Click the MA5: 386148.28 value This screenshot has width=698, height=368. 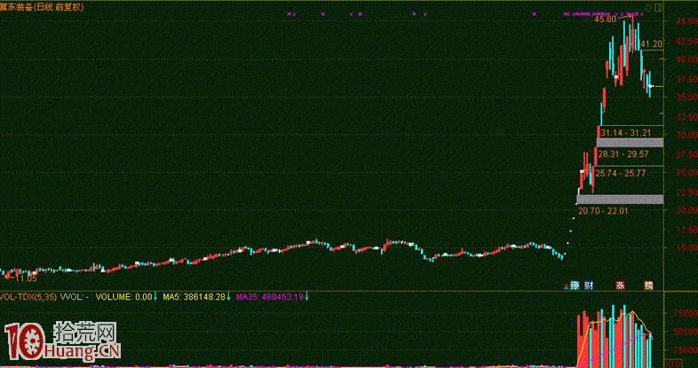(x=194, y=297)
